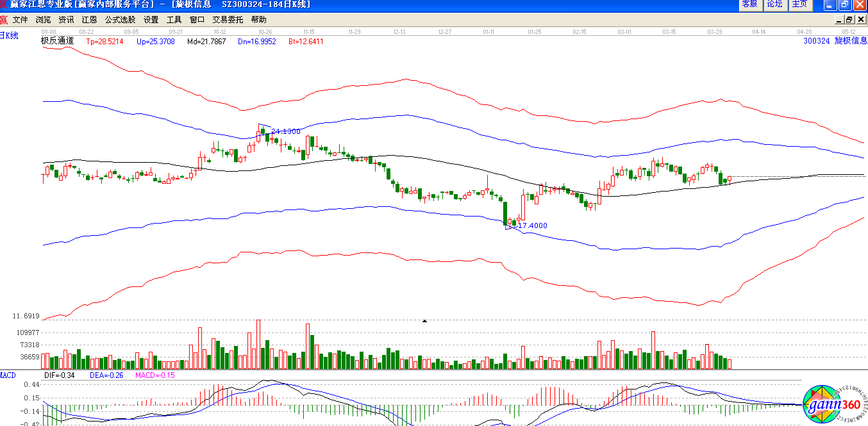Click the red 赢 app icon in menu bar
The image size is (868, 426).
pos(4,20)
